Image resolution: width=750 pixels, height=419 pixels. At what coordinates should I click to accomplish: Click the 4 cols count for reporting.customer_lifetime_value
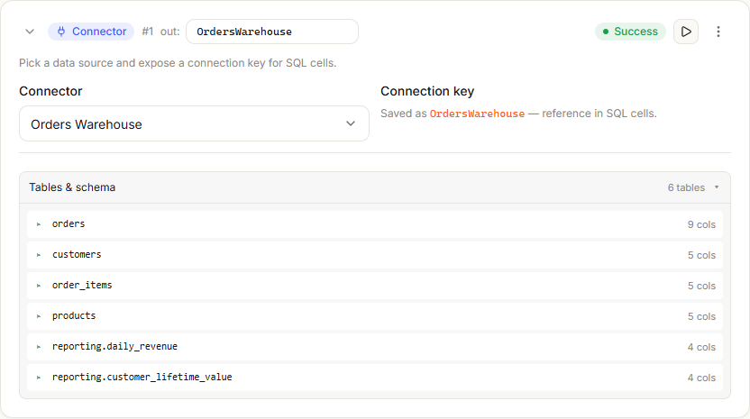pos(701,378)
